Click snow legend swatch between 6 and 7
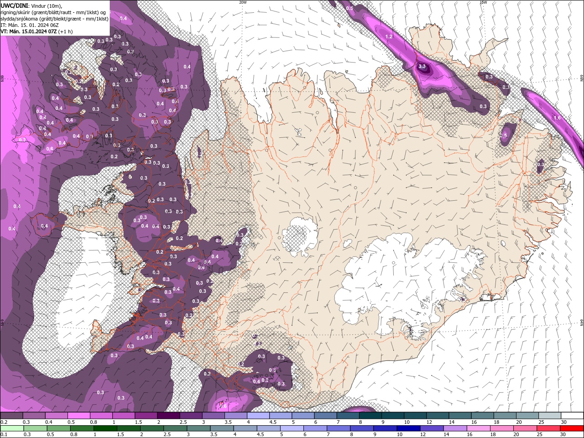The width and height of the screenshot is (584, 438). coord(325,416)
